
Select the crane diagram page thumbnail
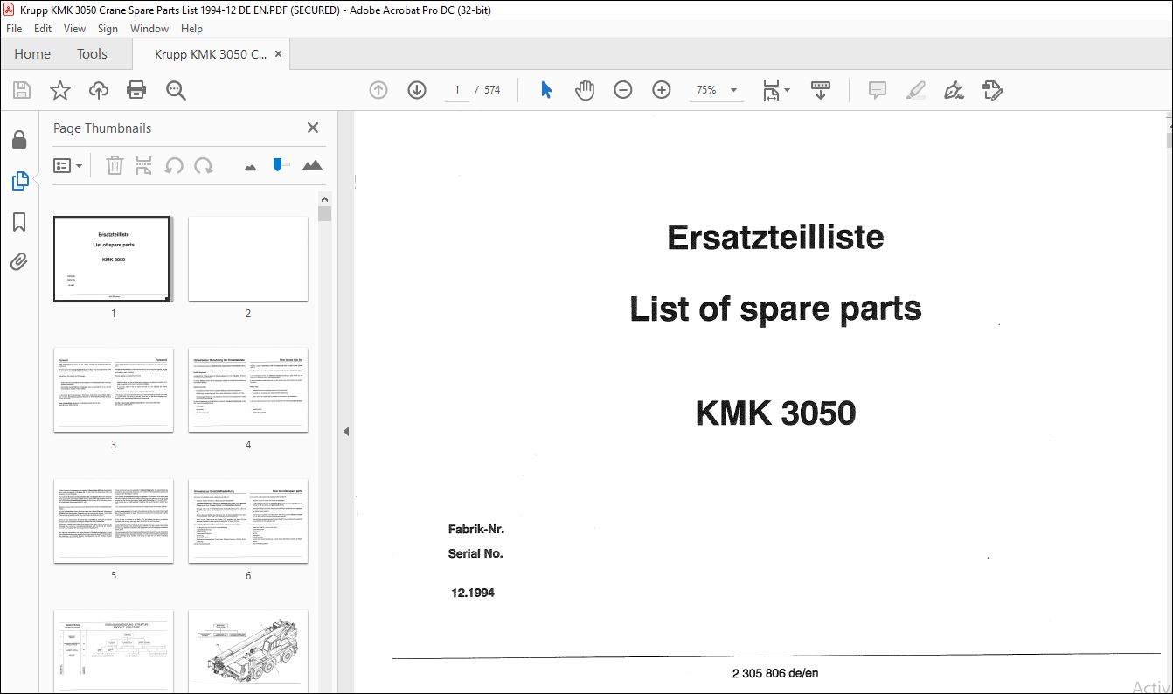pos(248,651)
